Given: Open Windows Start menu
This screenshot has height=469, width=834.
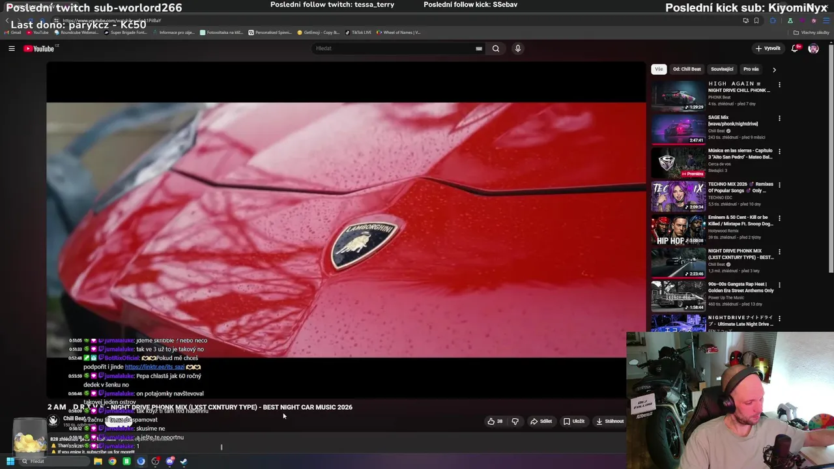Looking at the screenshot, I should pyautogui.click(x=10, y=461).
